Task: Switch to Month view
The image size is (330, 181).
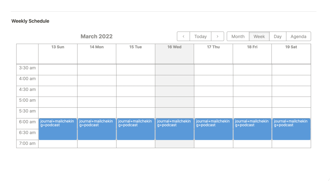Action: click(238, 36)
